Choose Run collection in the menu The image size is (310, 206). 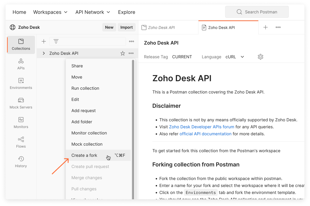tap(98, 88)
